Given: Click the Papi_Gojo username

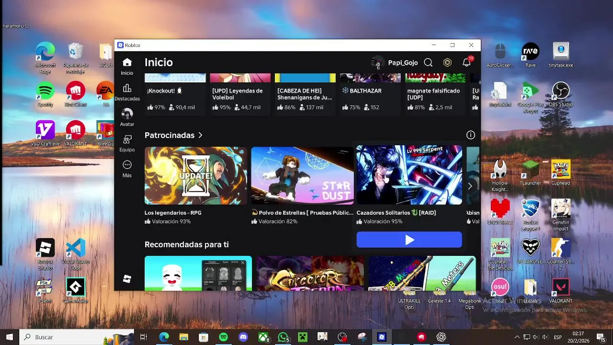Looking at the screenshot, I should [403, 63].
